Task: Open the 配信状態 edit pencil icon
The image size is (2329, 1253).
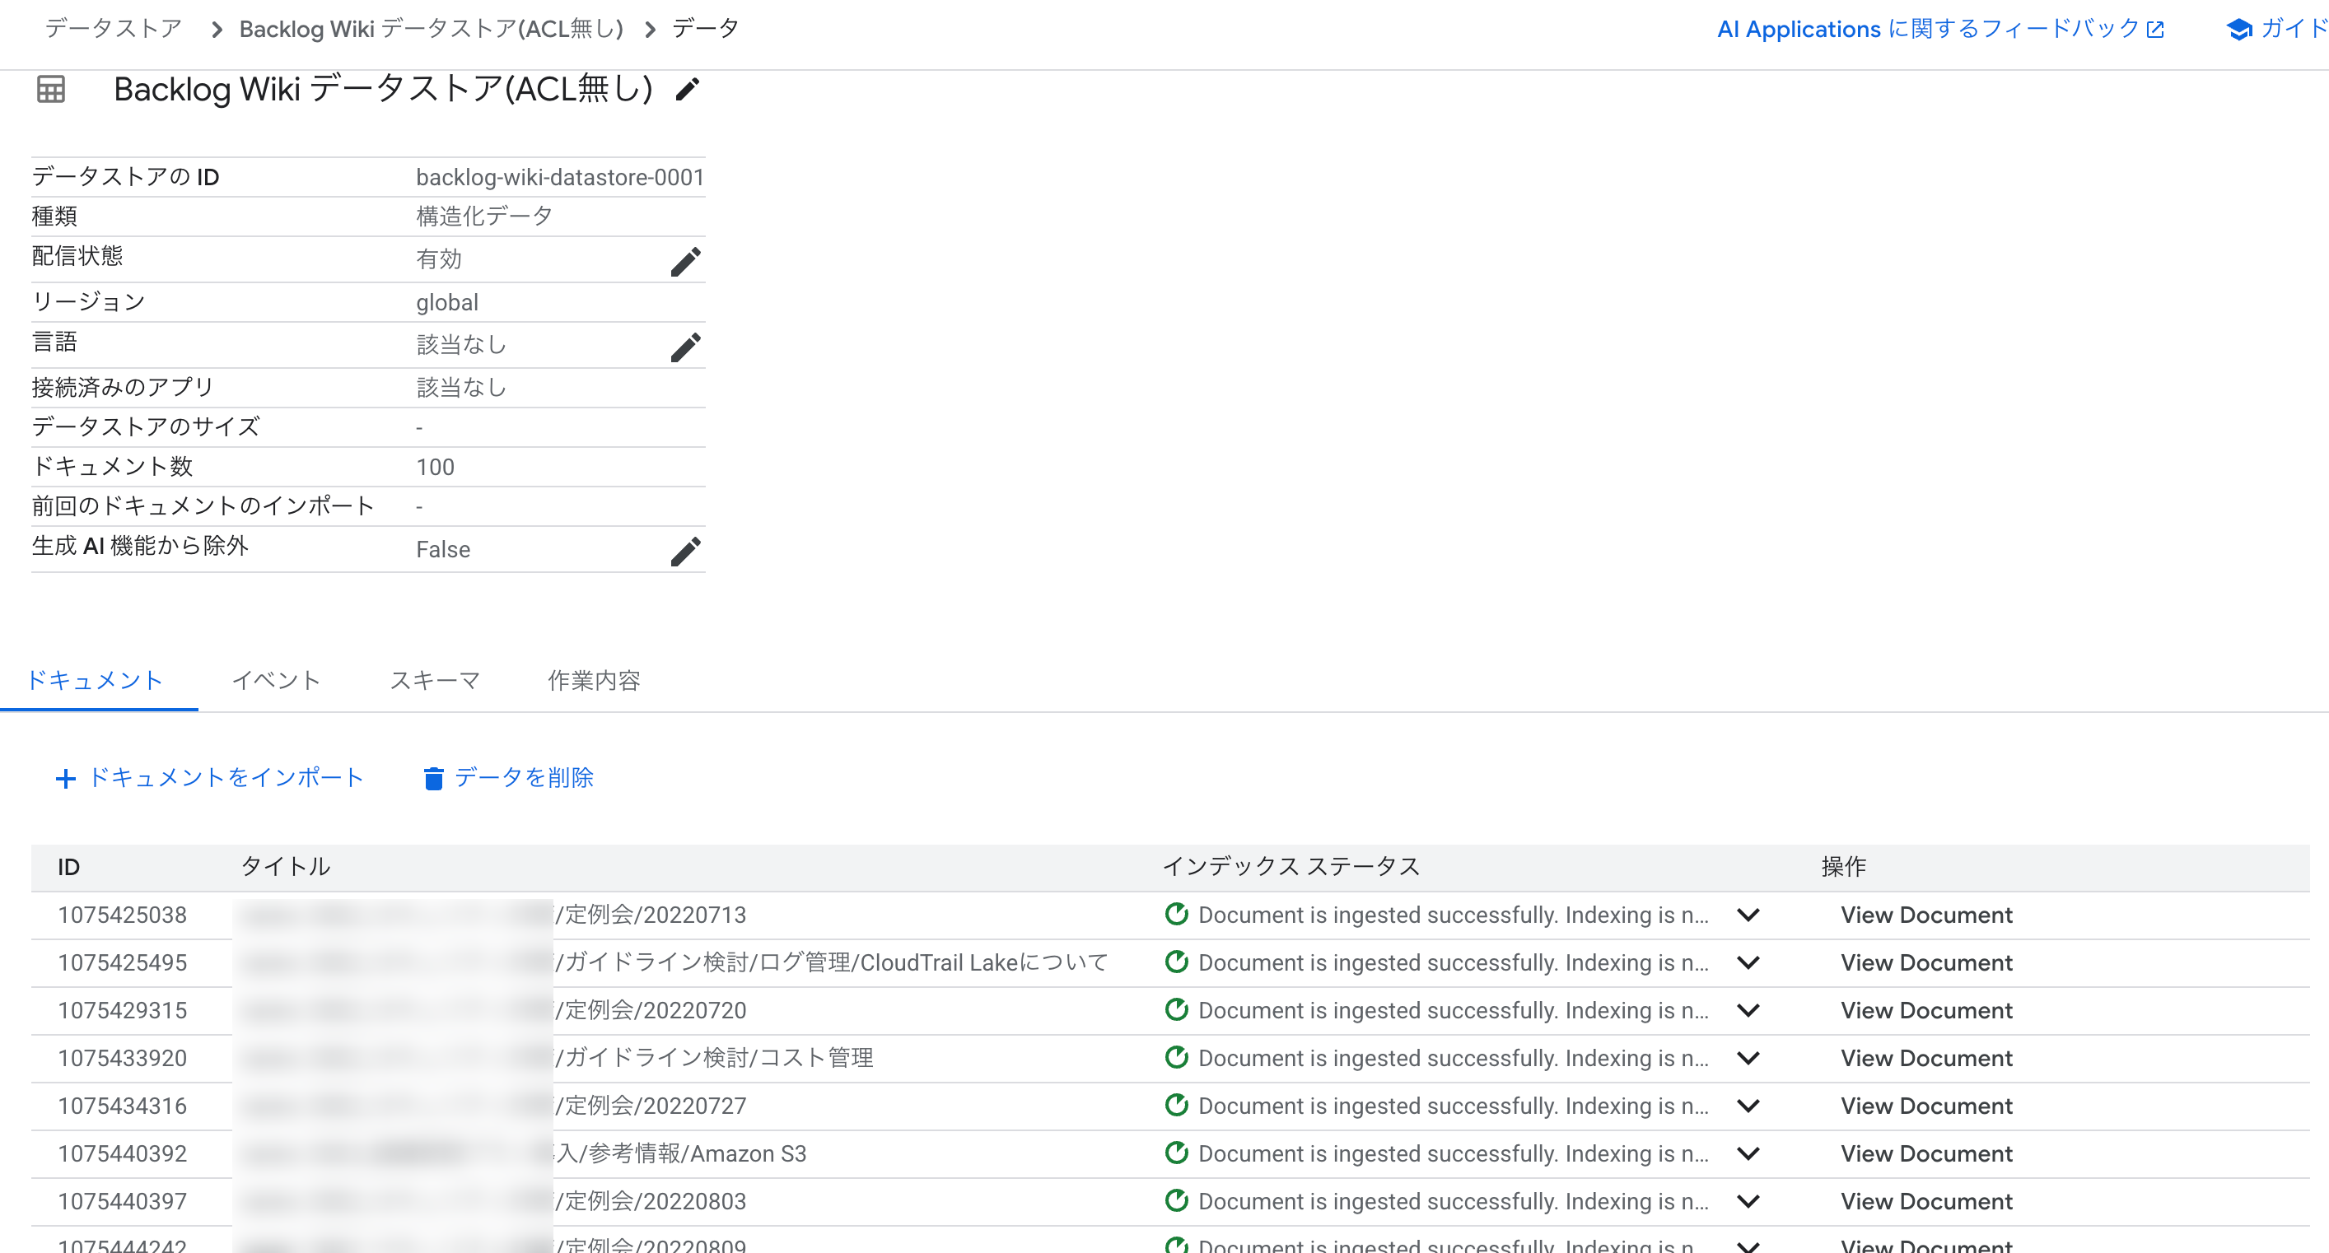Action: pyautogui.click(x=685, y=261)
